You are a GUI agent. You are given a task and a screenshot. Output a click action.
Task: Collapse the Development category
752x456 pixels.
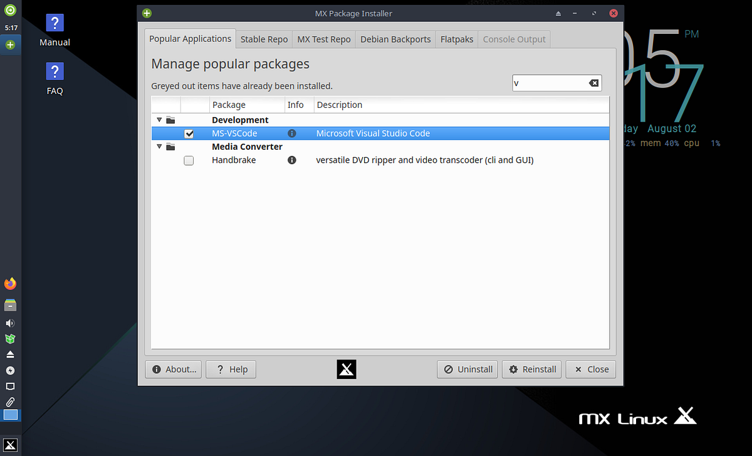[159, 120]
